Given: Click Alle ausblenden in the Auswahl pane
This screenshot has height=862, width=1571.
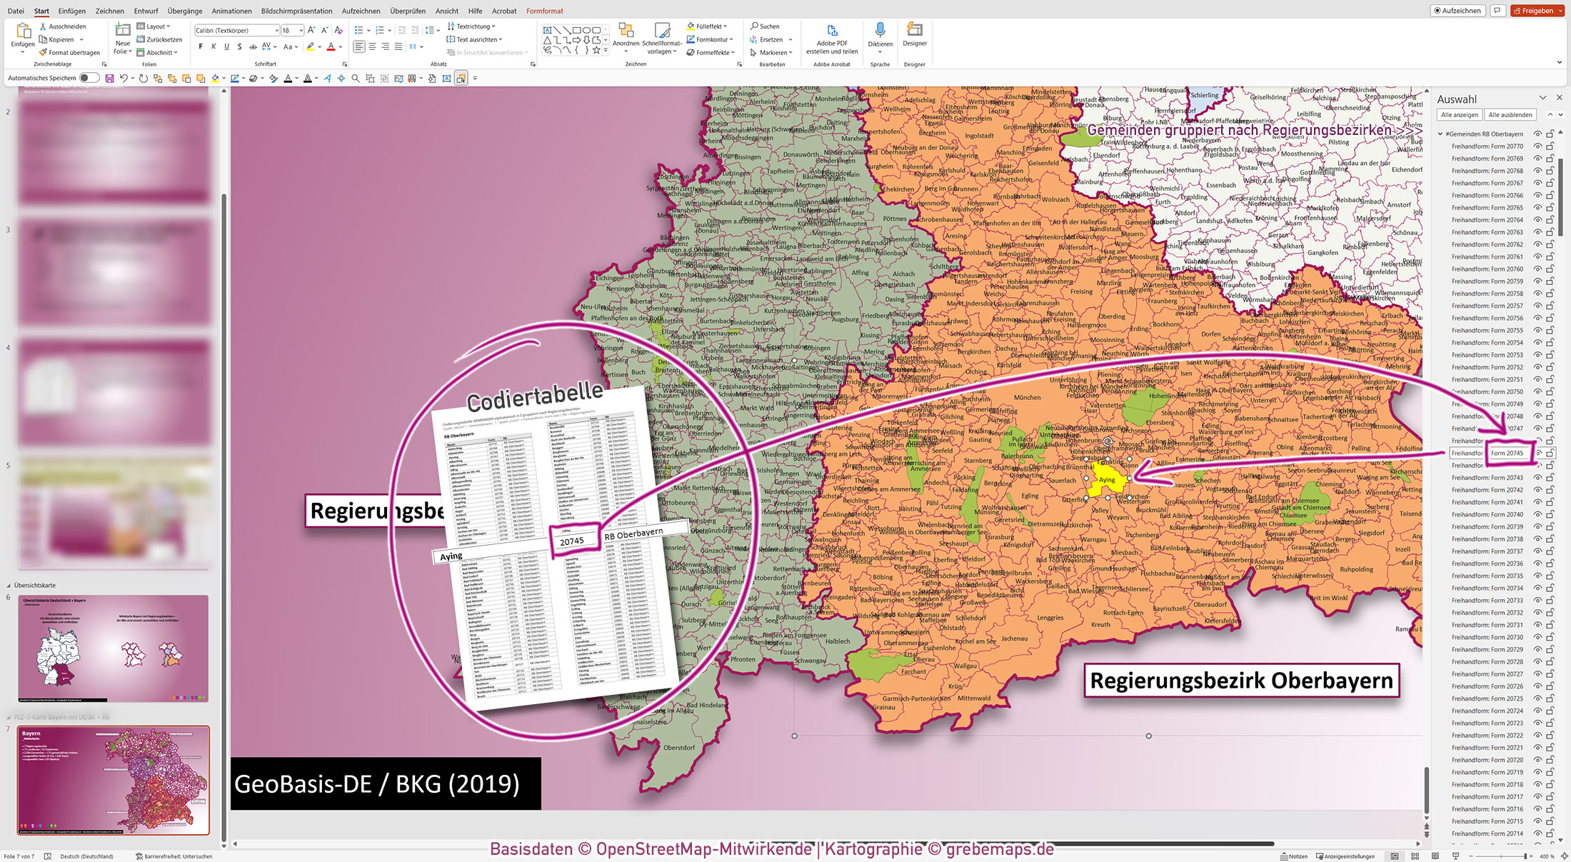Looking at the screenshot, I should pyautogui.click(x=1510, y=114).
